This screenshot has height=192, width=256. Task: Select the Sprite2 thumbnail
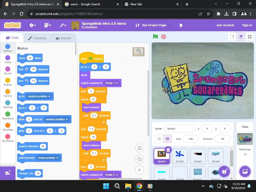pyautogui.click(x=179, y=156)
